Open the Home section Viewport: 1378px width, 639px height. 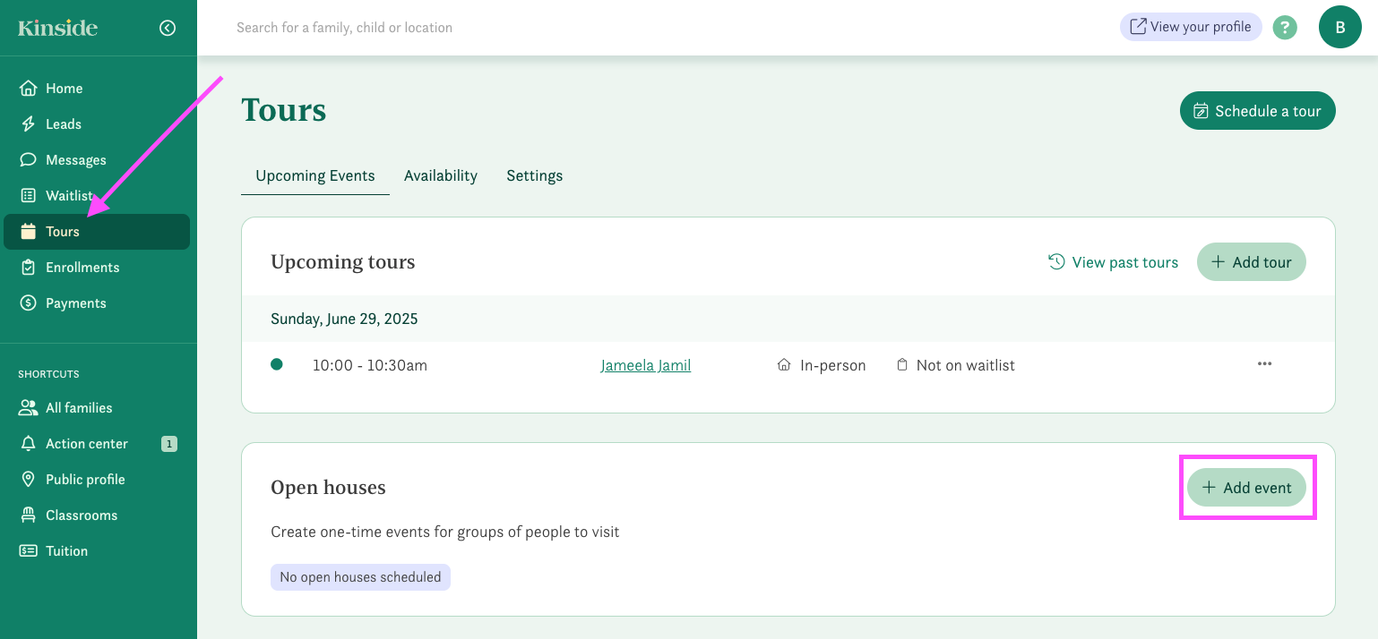[63, 88]
